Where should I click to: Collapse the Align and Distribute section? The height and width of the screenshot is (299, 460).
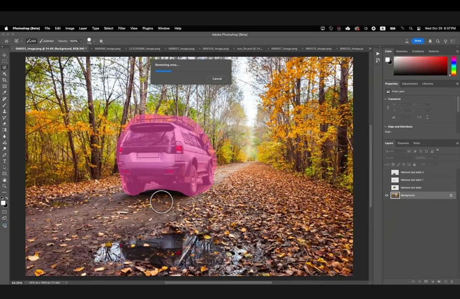pyautogui.click(x=386, y=126)
